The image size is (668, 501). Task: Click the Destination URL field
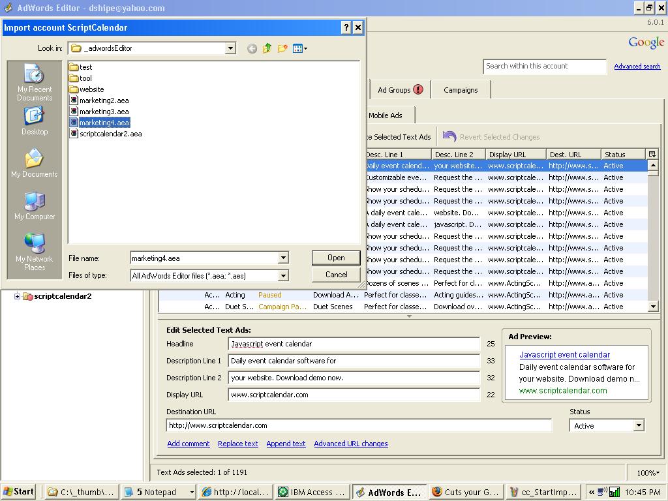click(x=359, y=425)
